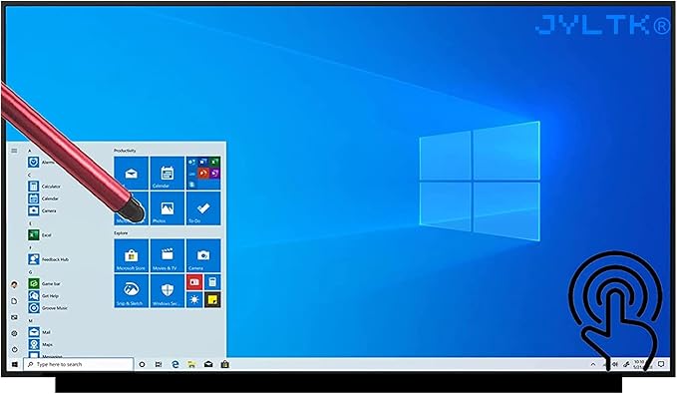The height and width of the screenshot is (394, 677).
Task: Open the small Weather sun tile
Action: 194,299
